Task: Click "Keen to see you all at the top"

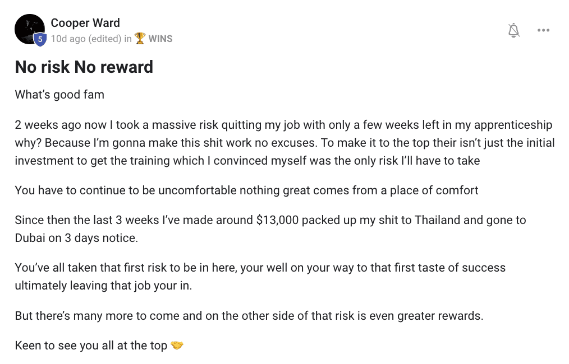Action: coord(91,346)
